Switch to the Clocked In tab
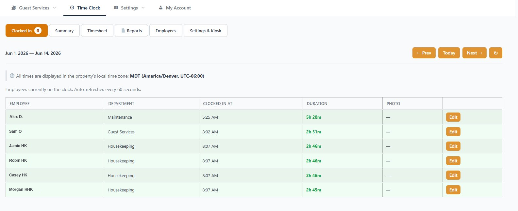Screen dimensions: 518x211 (26, 31)
